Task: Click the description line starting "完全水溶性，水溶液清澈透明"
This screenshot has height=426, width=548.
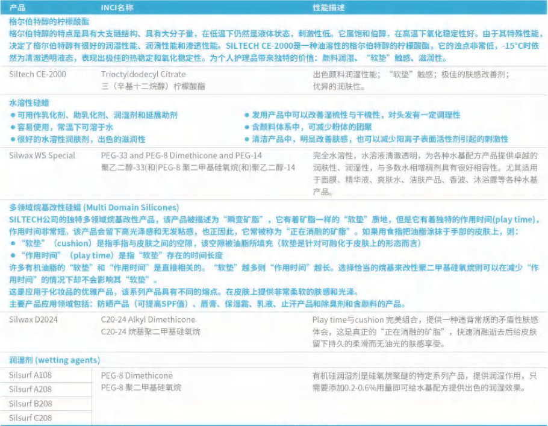Action: [x=425, y=155]
